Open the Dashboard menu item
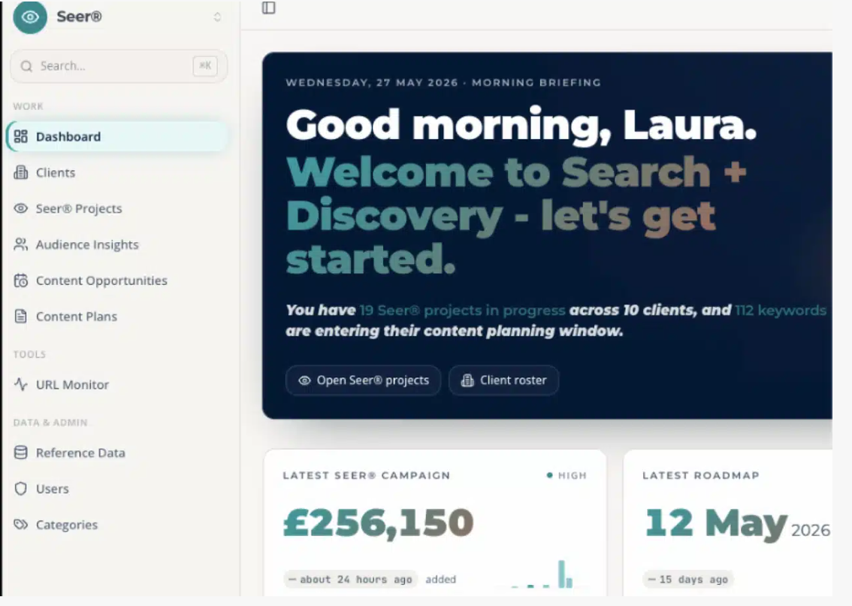This screenshot has width=852, height=606. pyautogui.click(x=116, y=136)
